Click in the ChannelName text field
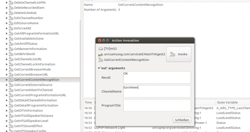The image size is (250, 132). click(157, 91)
